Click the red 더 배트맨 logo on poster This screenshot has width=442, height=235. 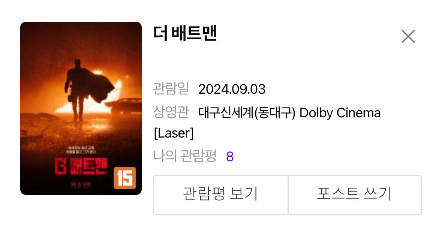(81, 167)
